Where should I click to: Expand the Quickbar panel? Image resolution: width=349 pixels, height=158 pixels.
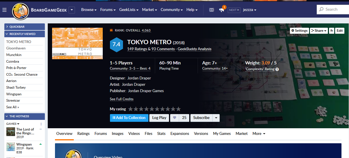[25, 27]
